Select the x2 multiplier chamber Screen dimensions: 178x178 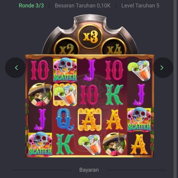67,47
